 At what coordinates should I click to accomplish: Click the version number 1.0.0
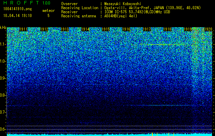pos(46,3)
